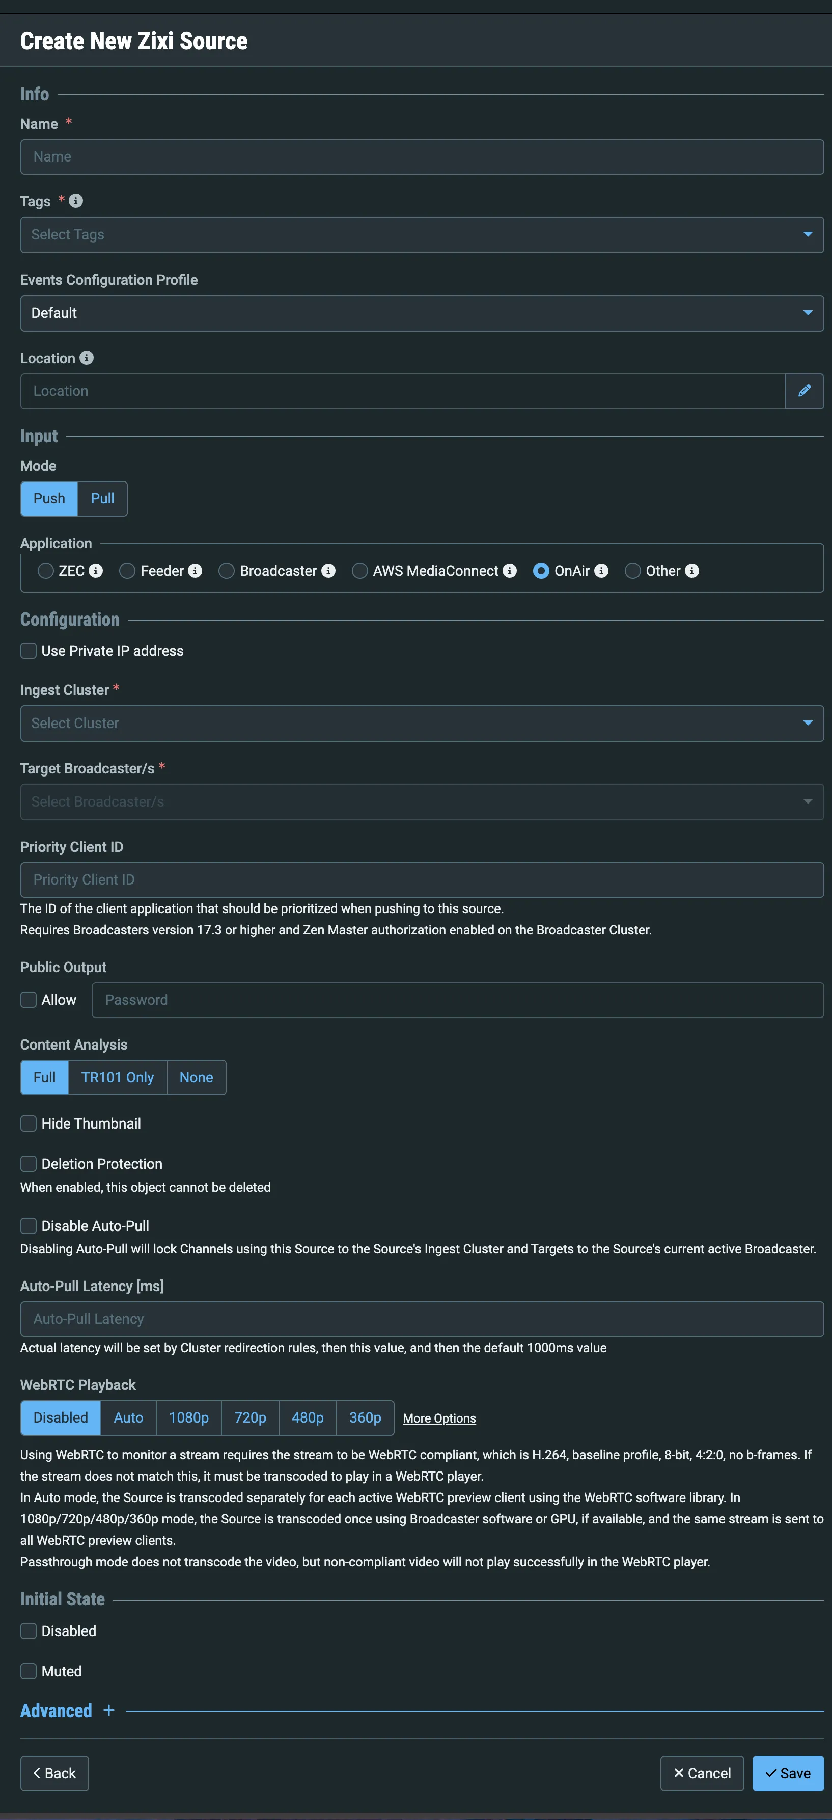Set WebRTC Playback to 720p
This screenshot has width=832, height=1820.
250,1418
